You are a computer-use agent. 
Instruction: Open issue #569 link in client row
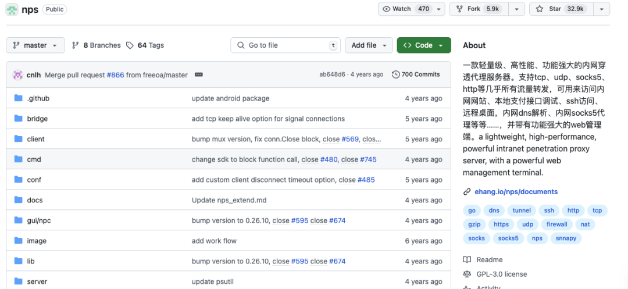tap(351, 140)
